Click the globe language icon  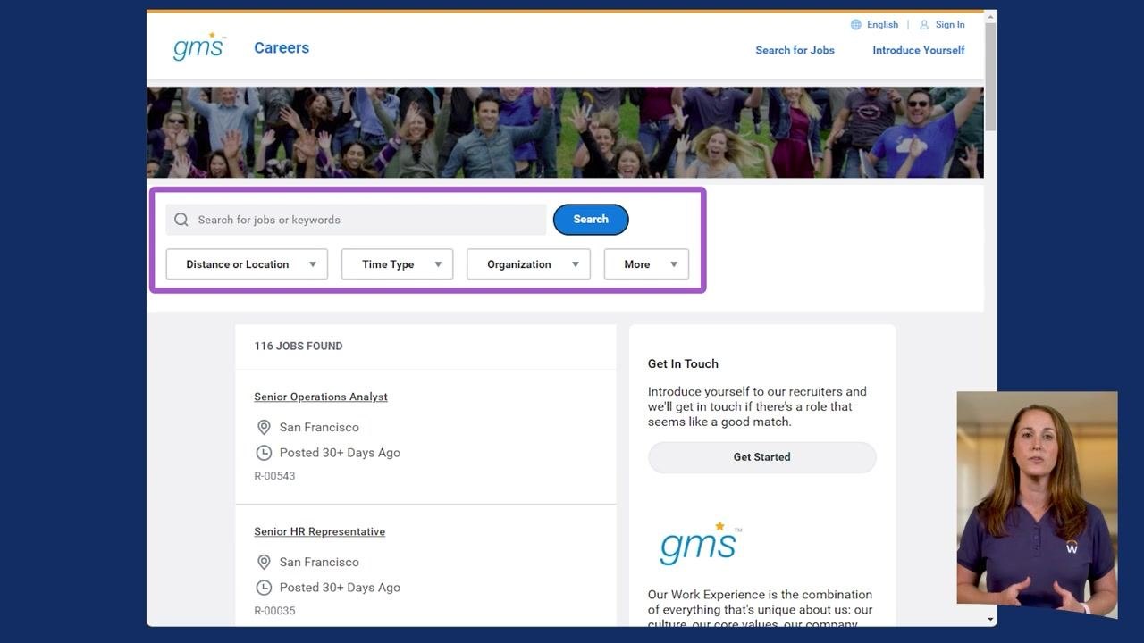[855, 25]
